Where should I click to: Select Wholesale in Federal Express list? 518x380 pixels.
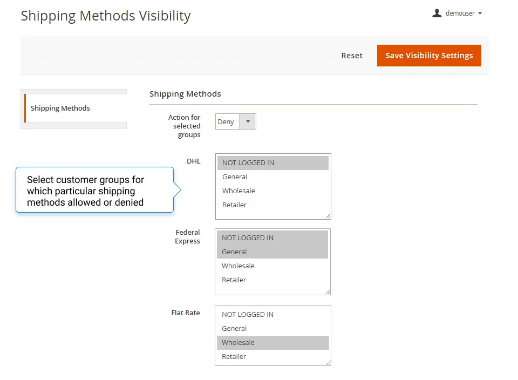coord(272,266)
